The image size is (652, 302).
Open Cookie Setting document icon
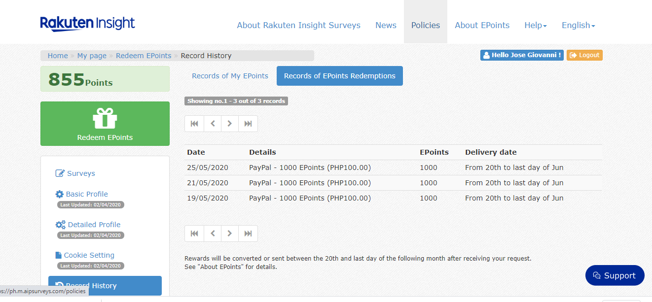tap(58, 255)
